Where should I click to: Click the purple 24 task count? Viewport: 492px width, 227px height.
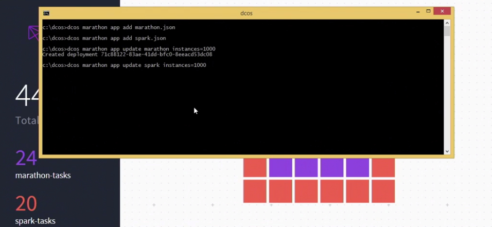pyautogui.click(x=26, y=158)
